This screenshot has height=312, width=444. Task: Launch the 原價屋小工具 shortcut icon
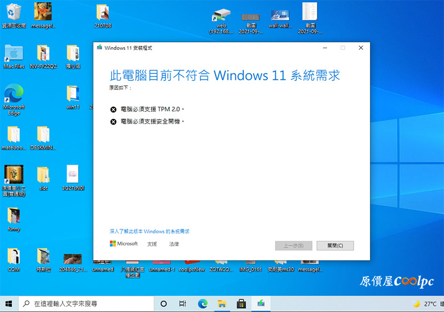[x=13, y=181]
